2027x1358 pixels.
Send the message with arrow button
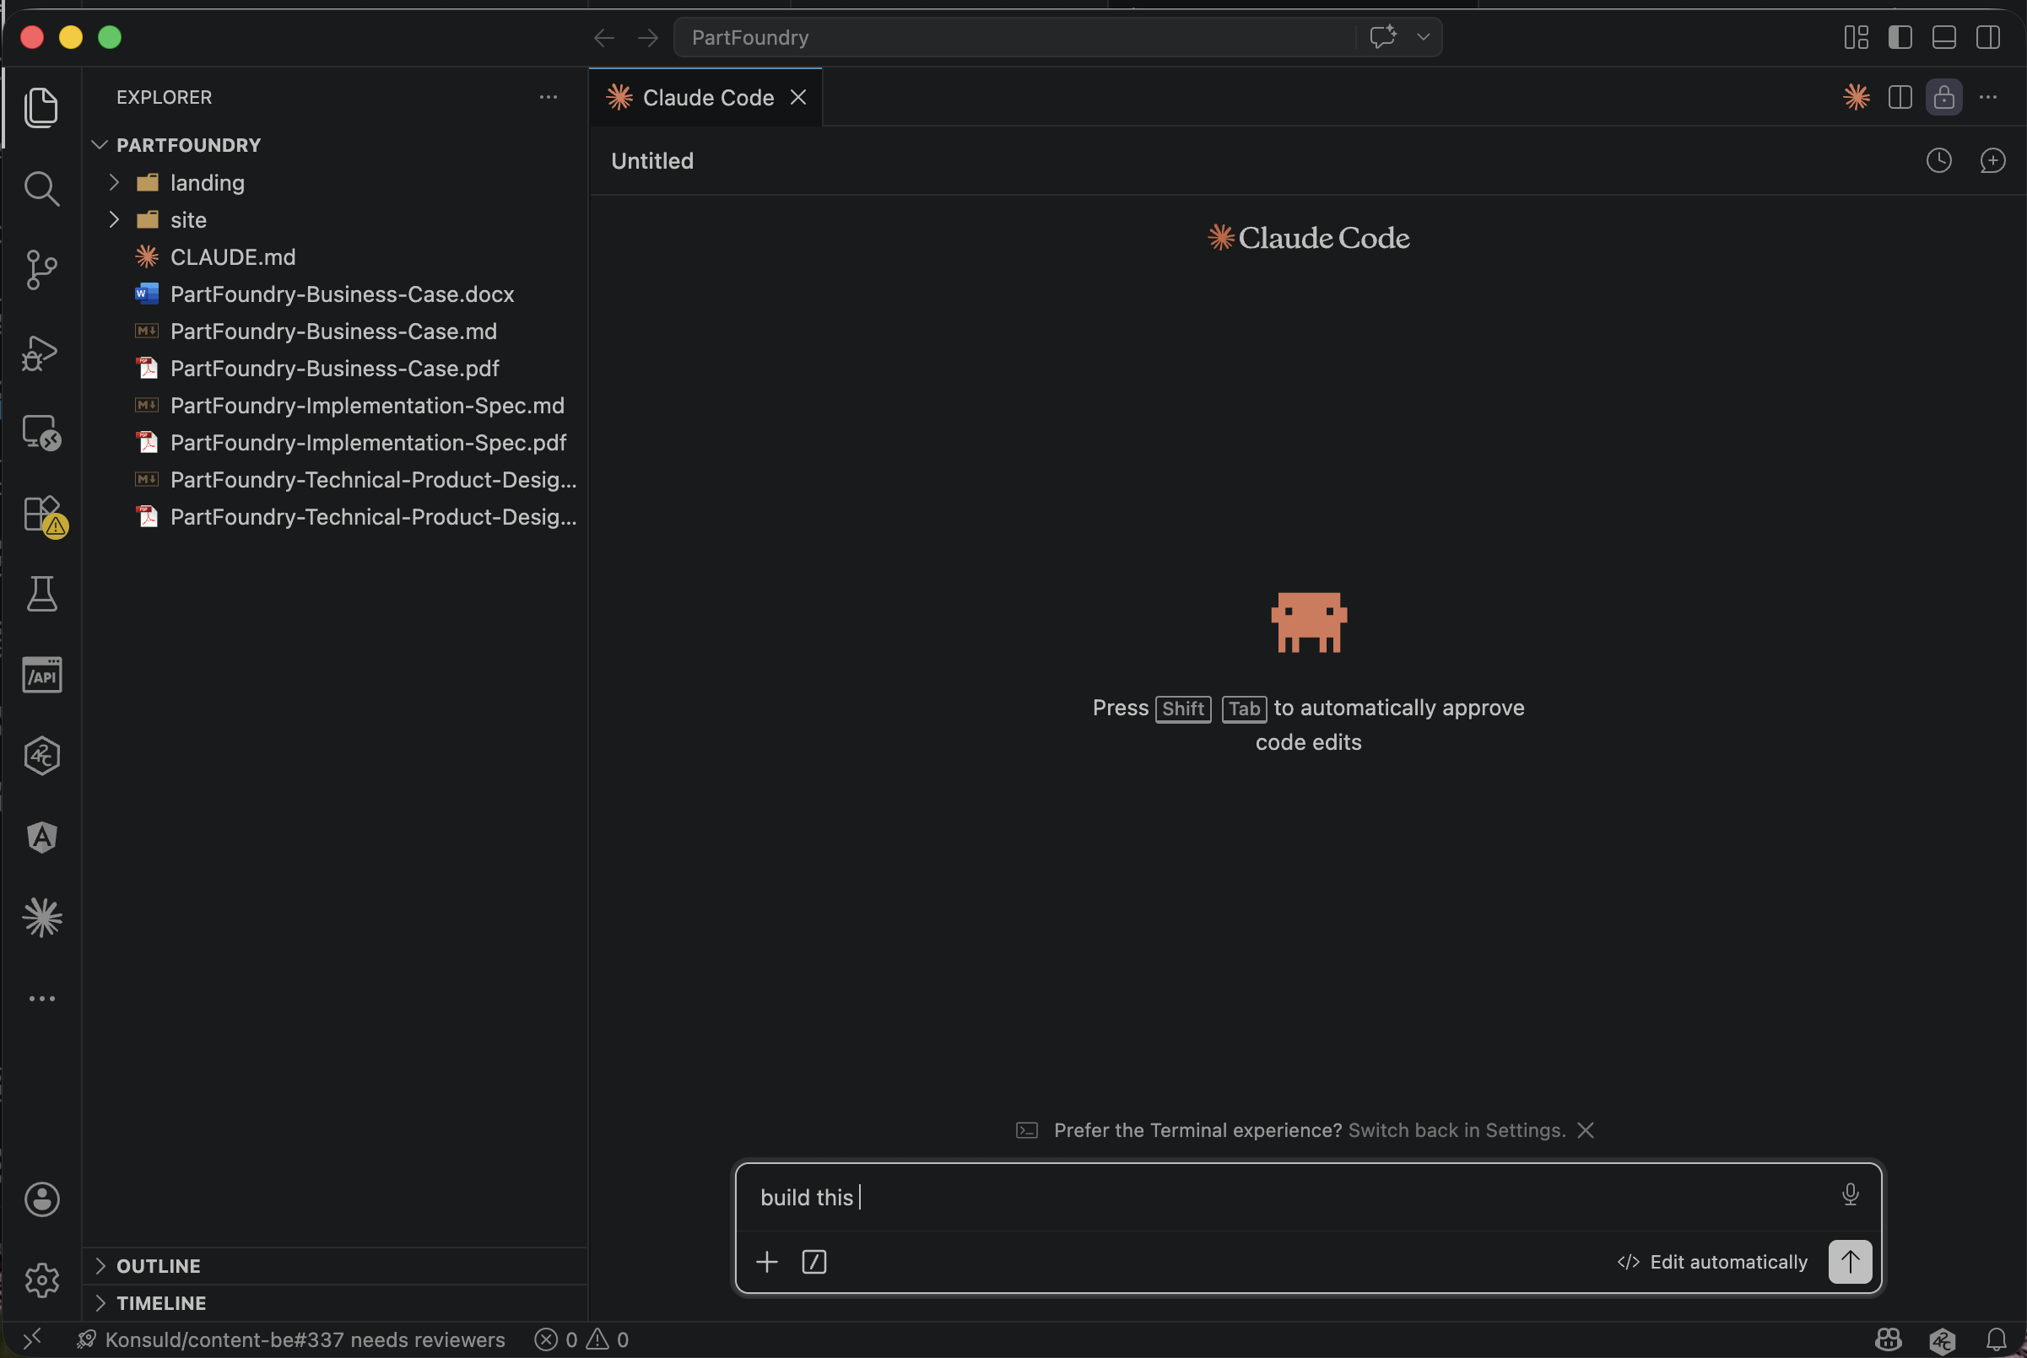click(x=1851, y=1262)
